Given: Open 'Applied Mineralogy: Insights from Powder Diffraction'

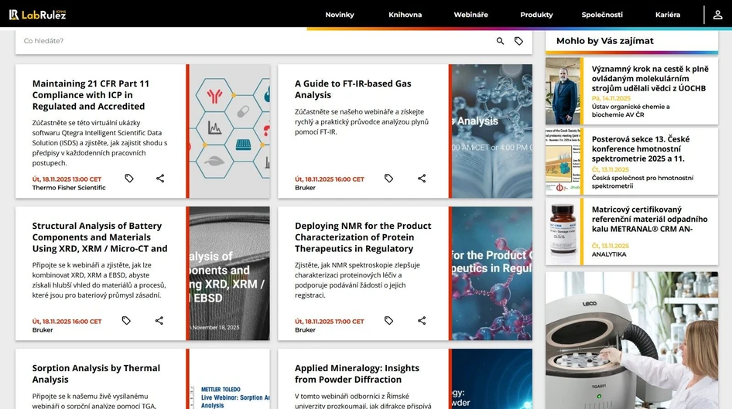Looking at the screenshot, I should [x=357, y=373].
